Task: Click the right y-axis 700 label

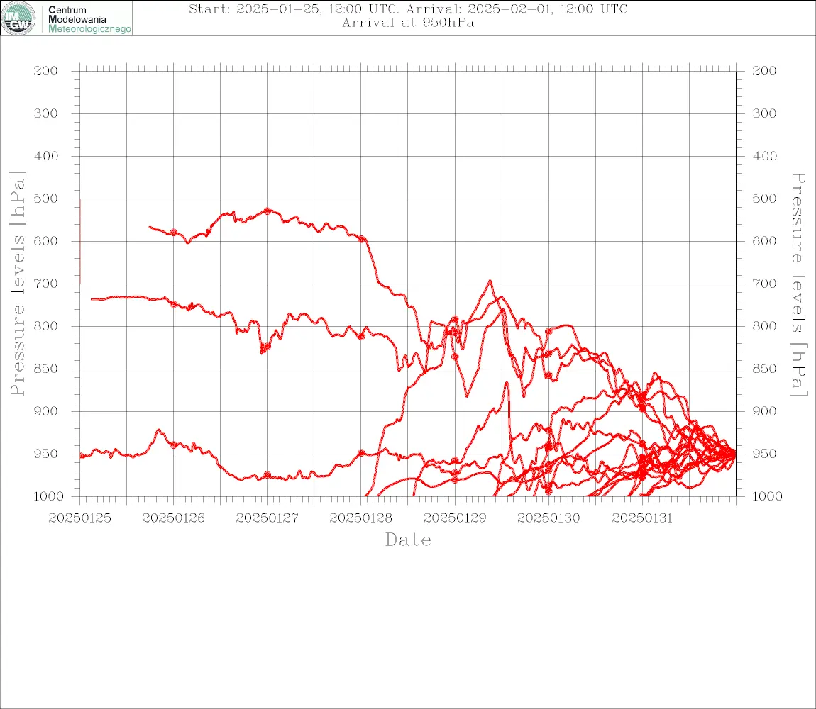Action: point(764,284)
